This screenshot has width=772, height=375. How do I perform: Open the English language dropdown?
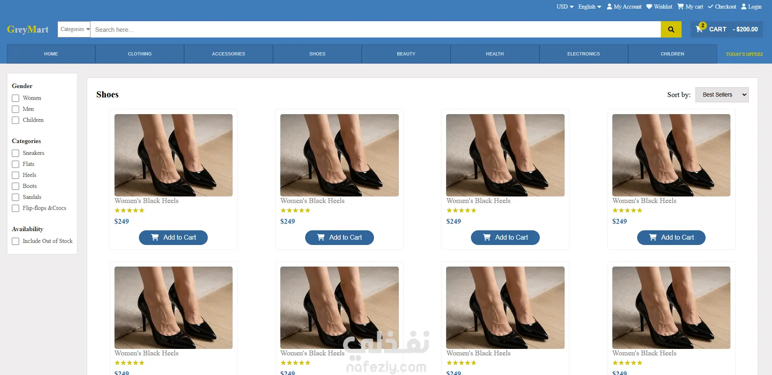pos(589,7)
